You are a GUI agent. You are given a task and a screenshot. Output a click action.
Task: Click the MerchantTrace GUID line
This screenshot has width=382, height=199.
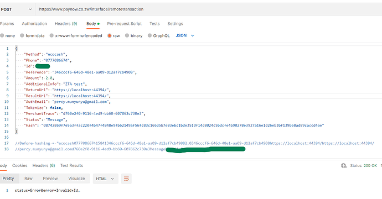[x=84, y=114]
